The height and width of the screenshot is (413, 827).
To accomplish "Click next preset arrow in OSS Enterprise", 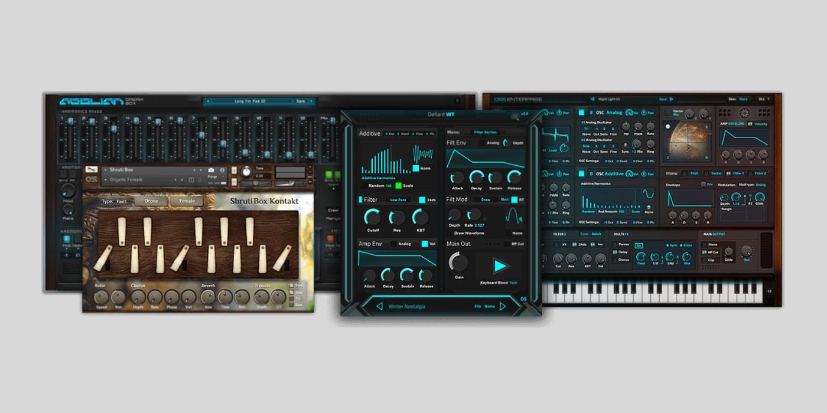I will pyautogui.click(x=671, y=99).
